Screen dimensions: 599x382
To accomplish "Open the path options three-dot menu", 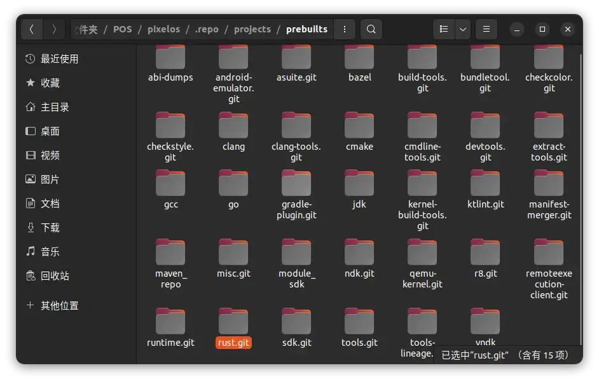I will (344, 29).
